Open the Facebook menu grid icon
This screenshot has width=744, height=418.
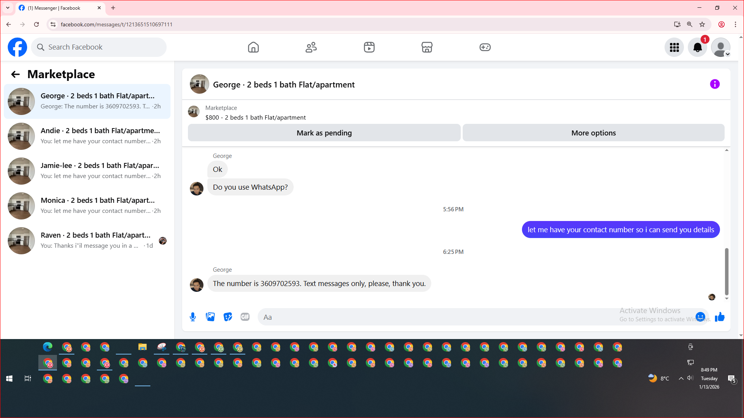pos(674,47)
